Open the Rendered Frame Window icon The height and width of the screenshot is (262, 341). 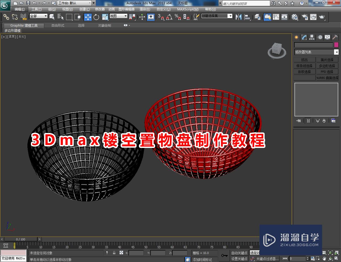[x=313, y=17]
